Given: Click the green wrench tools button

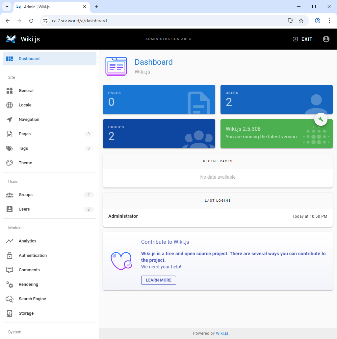Looking at the screenshot, I should (x=321, y=119).
